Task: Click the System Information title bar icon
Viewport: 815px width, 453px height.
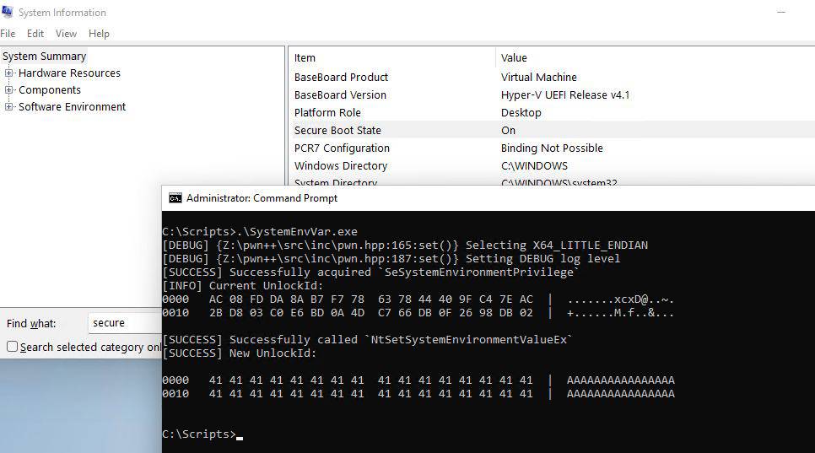Action: 7,13
